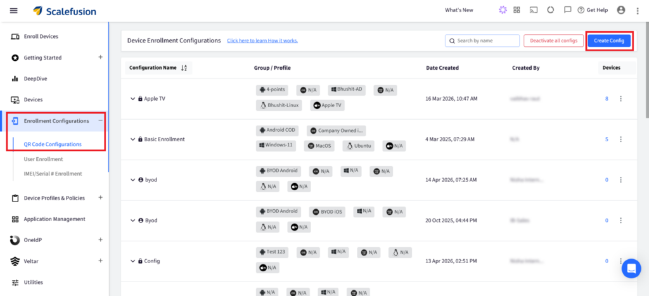The width and height of the screenshot is (649, 296).
Task: Sort by Configuration Name A-Z icon
Action: (x=184, y=68)
